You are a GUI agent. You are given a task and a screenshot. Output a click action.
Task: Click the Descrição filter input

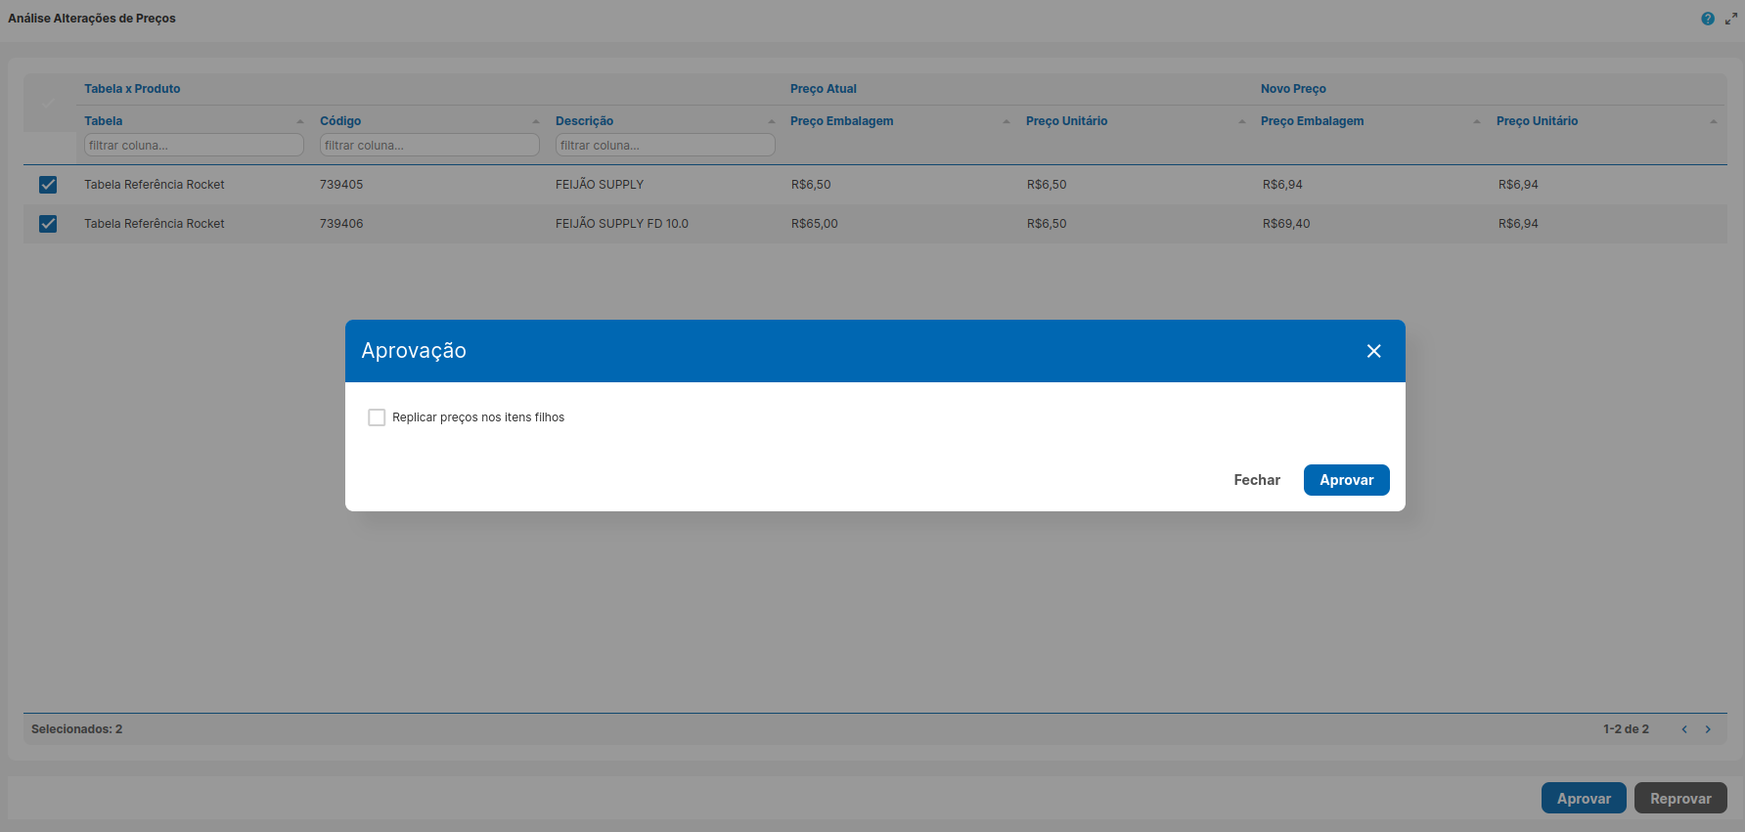click(665, 146)
